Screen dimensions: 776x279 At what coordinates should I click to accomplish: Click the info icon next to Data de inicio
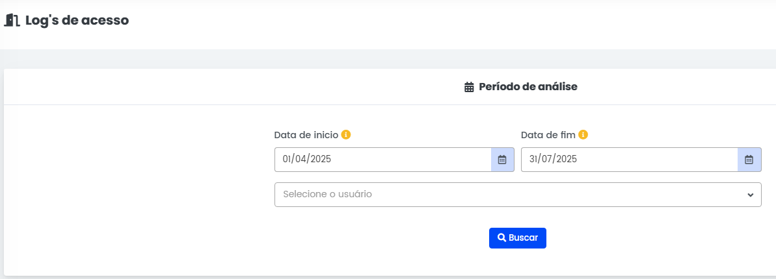pyautogui.click(x=346, y=135)
